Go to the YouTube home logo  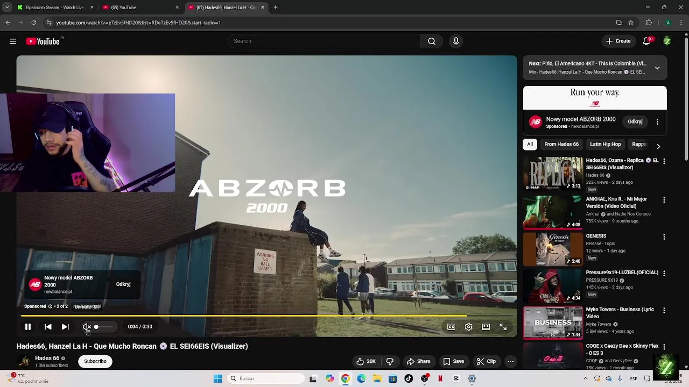[x=43, y=41]
